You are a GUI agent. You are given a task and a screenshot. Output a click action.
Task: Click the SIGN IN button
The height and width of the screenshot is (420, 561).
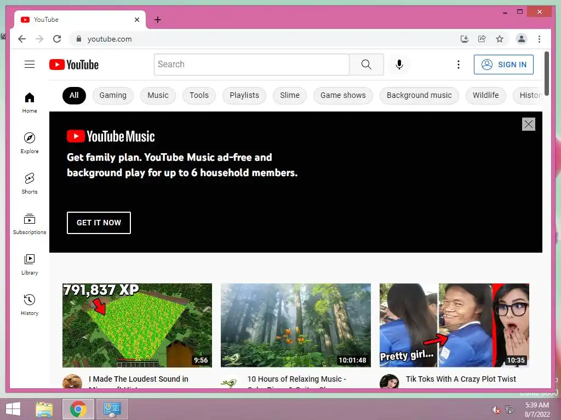503,65
